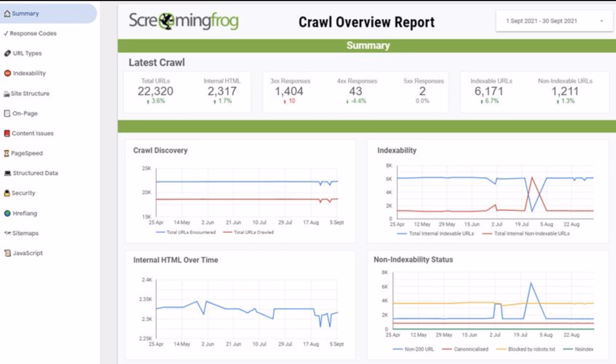Click the Hreflang globe icon

coord(7,213)
